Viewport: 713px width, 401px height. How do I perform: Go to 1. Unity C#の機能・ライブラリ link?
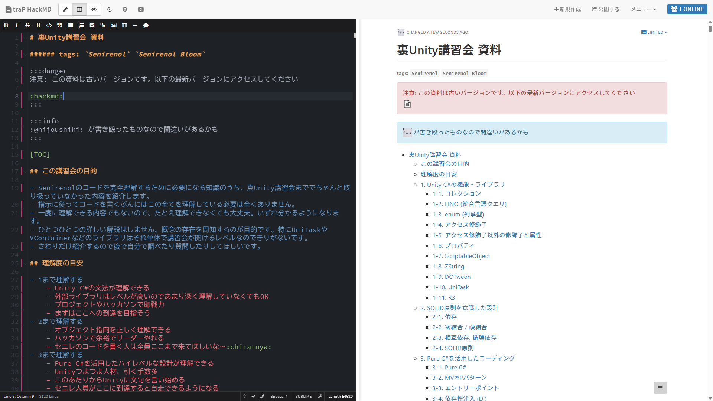(463, 185)
